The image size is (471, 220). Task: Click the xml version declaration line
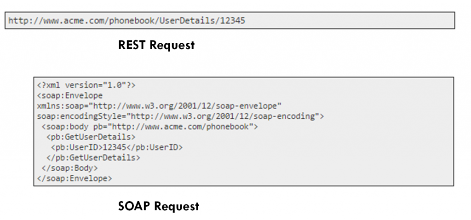tap(86, 86)
